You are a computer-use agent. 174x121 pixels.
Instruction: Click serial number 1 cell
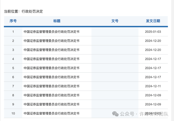pyautogui.click(x=13, y=32)
